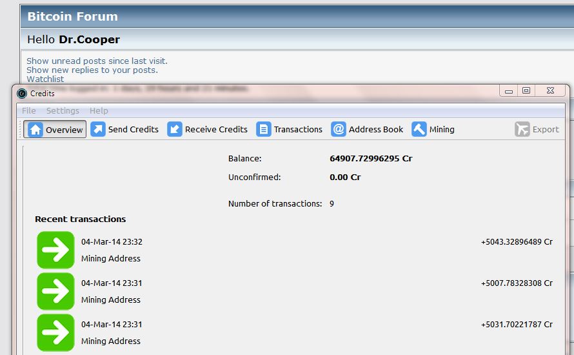This screenshot has width=574, height=355.
Task: Click the Mining pickaxe icon
Action: [x=419, y=129]
